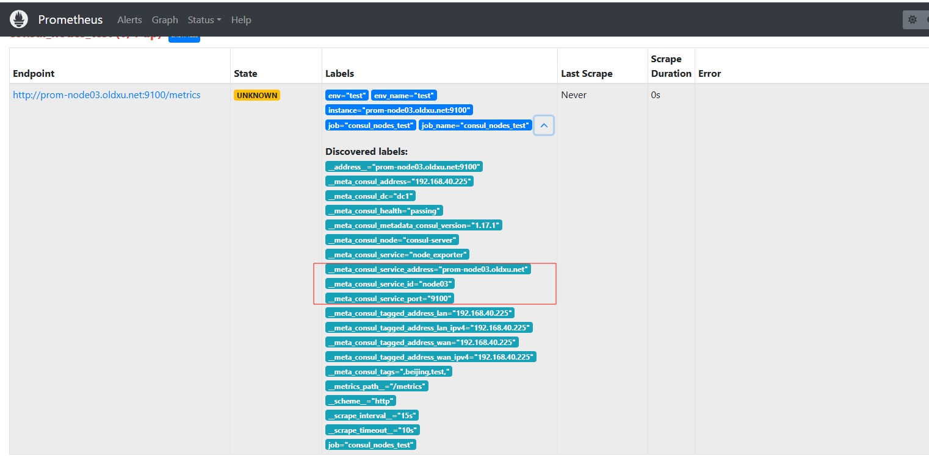
Task: Collapse the discovered labels chevron button
Action: point(544,126)
